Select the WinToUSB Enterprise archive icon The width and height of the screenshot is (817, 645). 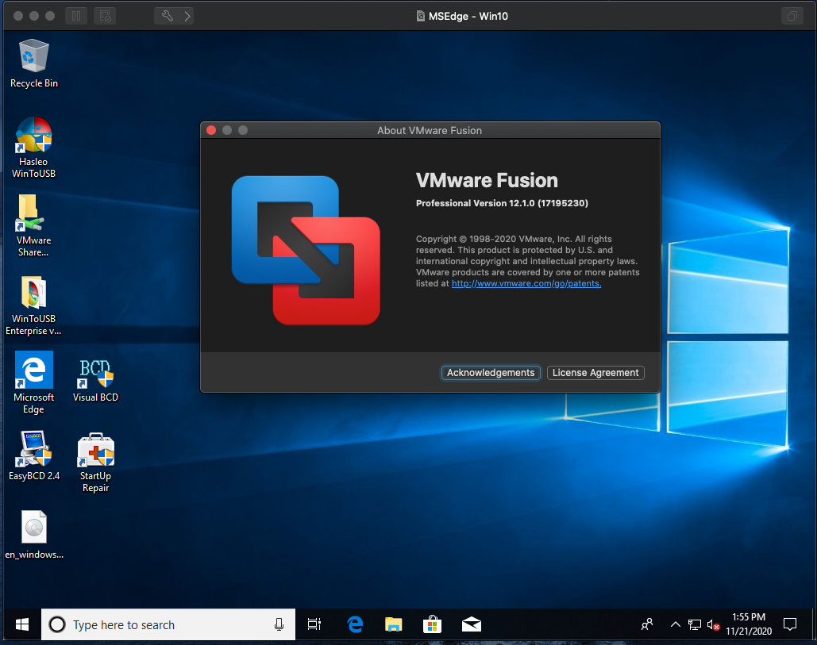[33, 305]
